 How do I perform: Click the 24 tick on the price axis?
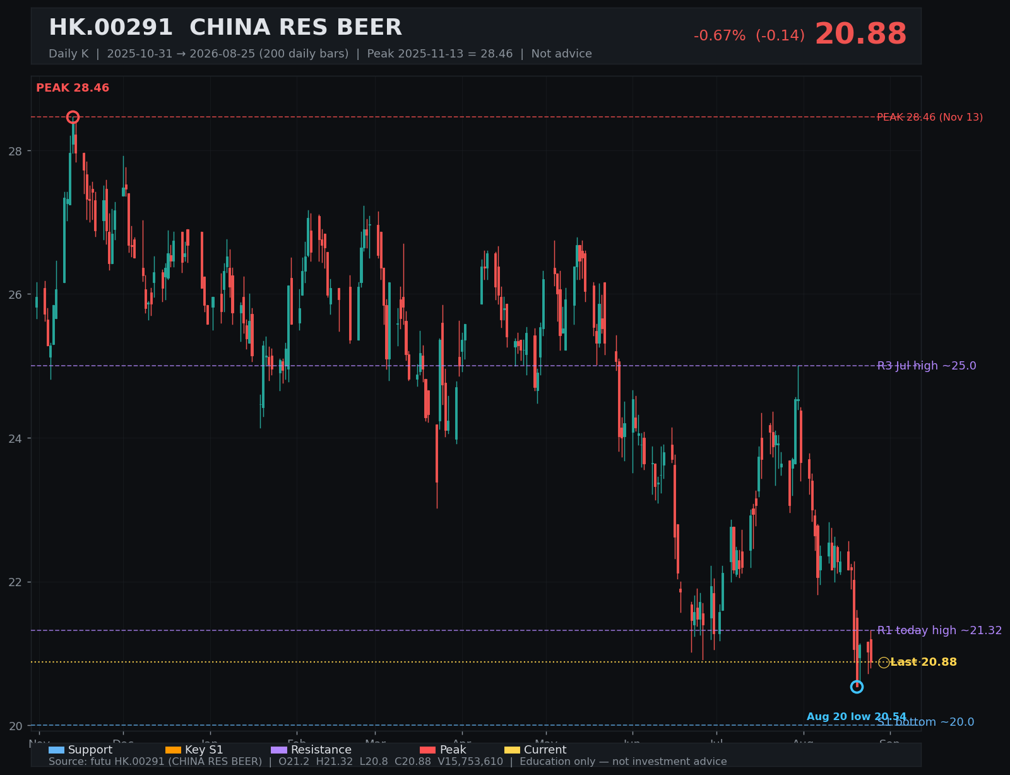[x=15, y=438]
